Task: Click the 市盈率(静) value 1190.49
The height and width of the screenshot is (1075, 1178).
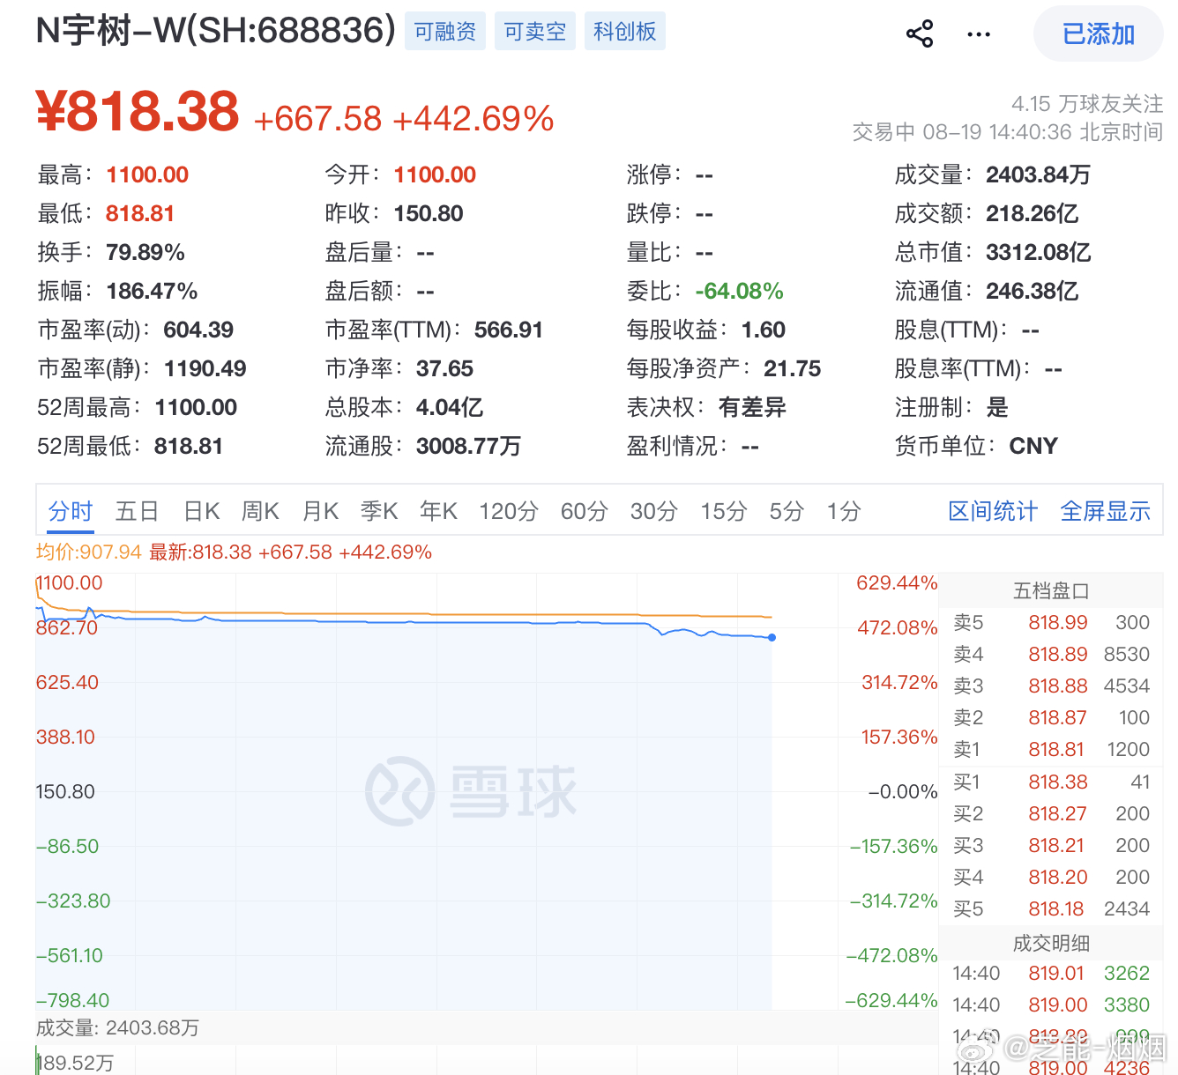Action: tap(205, 368)
